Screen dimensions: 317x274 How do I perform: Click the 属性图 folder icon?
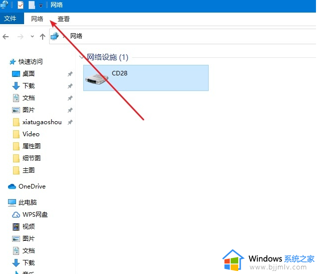[x=16, y=146]
